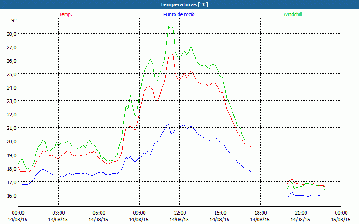Click the 12:00 time axis label

pos(180,213)
